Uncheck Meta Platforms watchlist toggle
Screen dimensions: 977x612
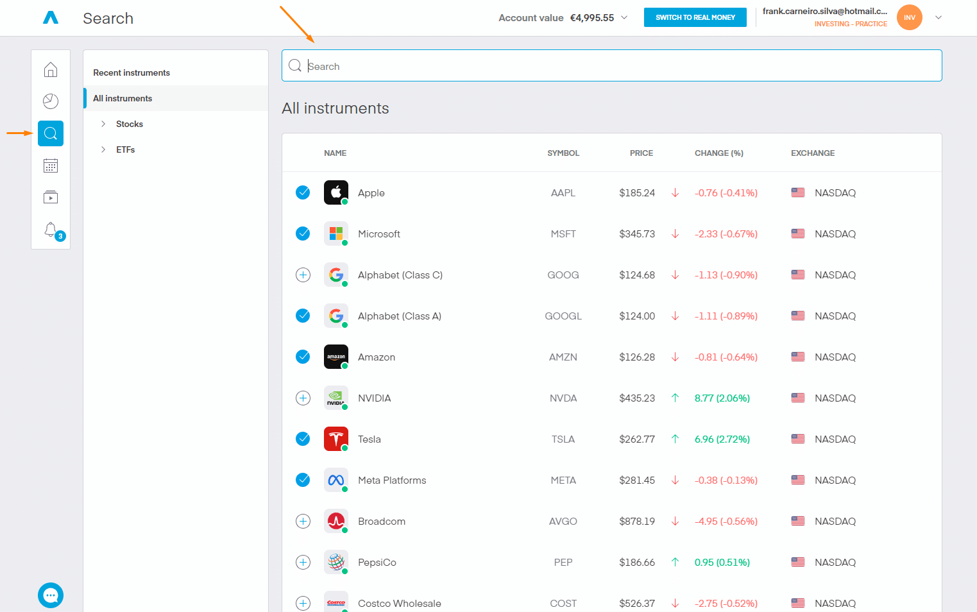(303, 480)
